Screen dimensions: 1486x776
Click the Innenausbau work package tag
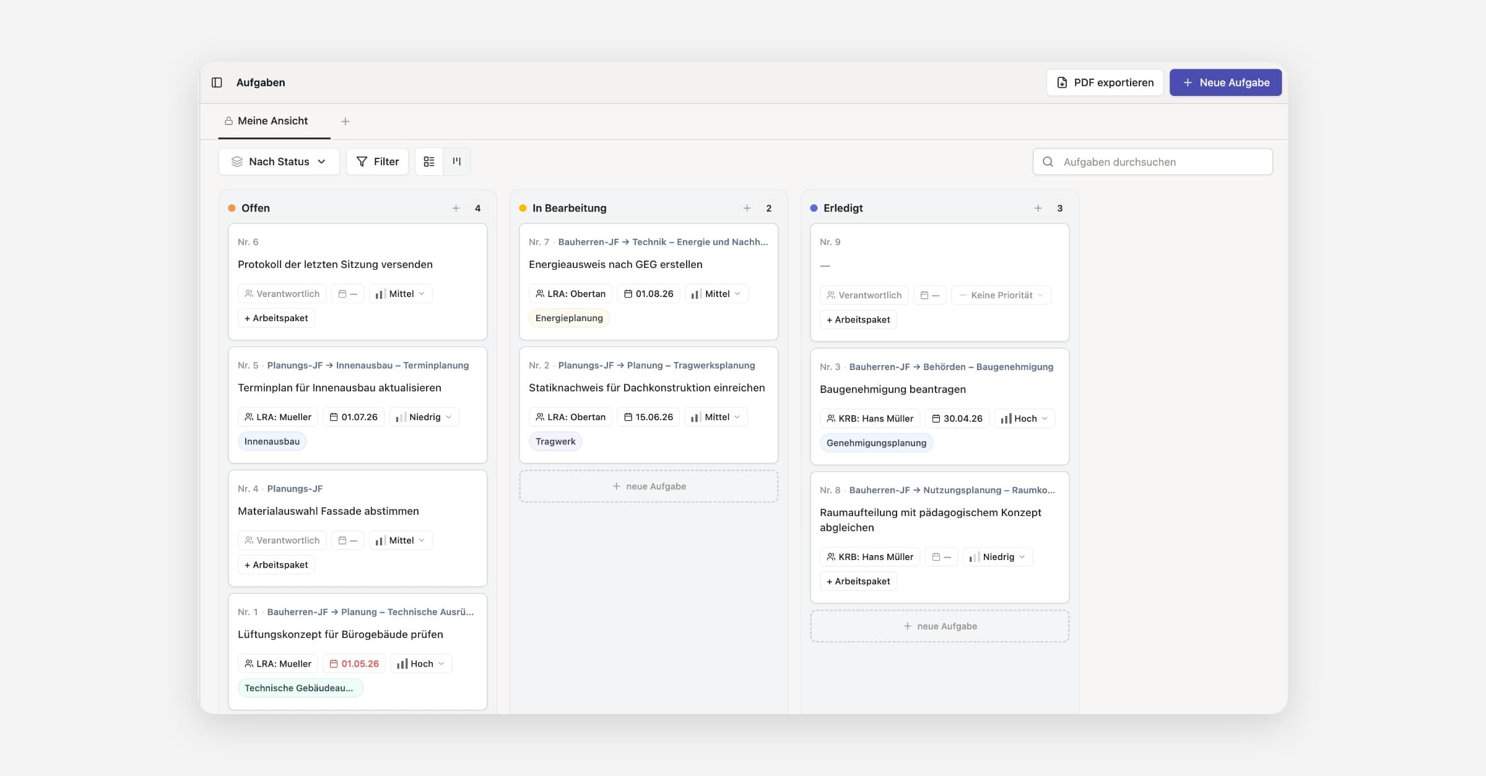[272, 441]
